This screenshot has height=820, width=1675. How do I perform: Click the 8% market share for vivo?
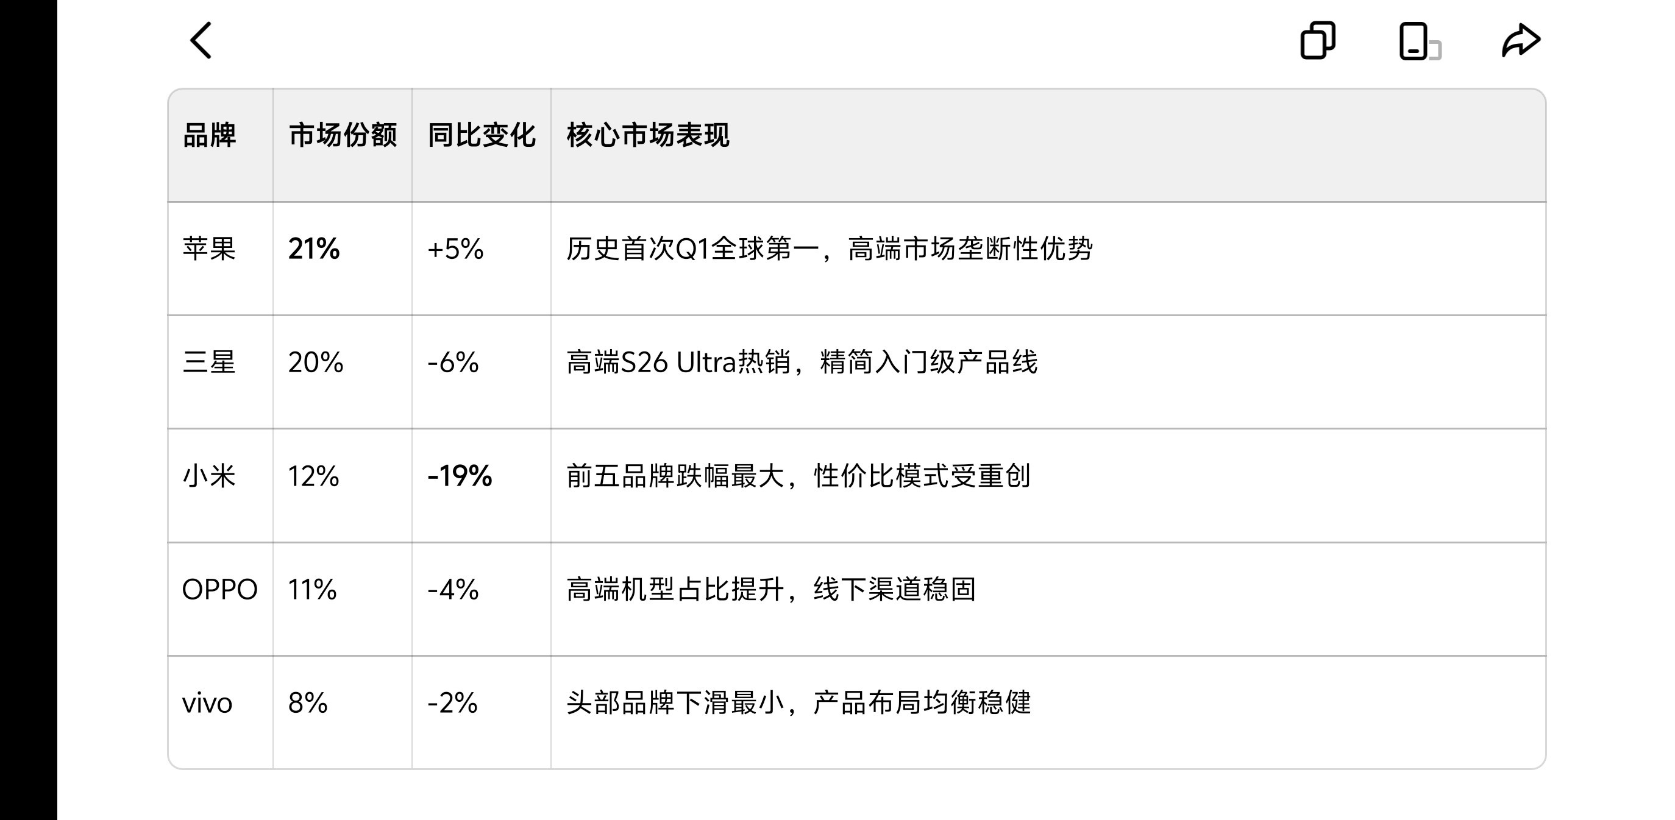pyautogui.click(x=308, y=703)
